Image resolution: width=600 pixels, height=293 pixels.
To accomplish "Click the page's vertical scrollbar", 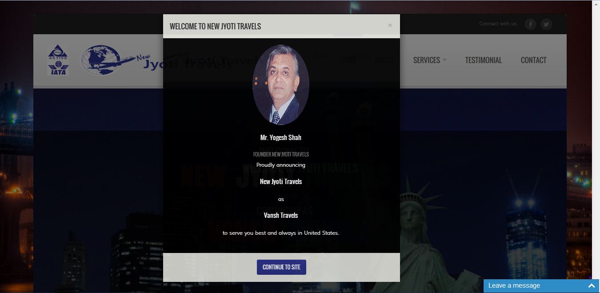I will 596,147.
